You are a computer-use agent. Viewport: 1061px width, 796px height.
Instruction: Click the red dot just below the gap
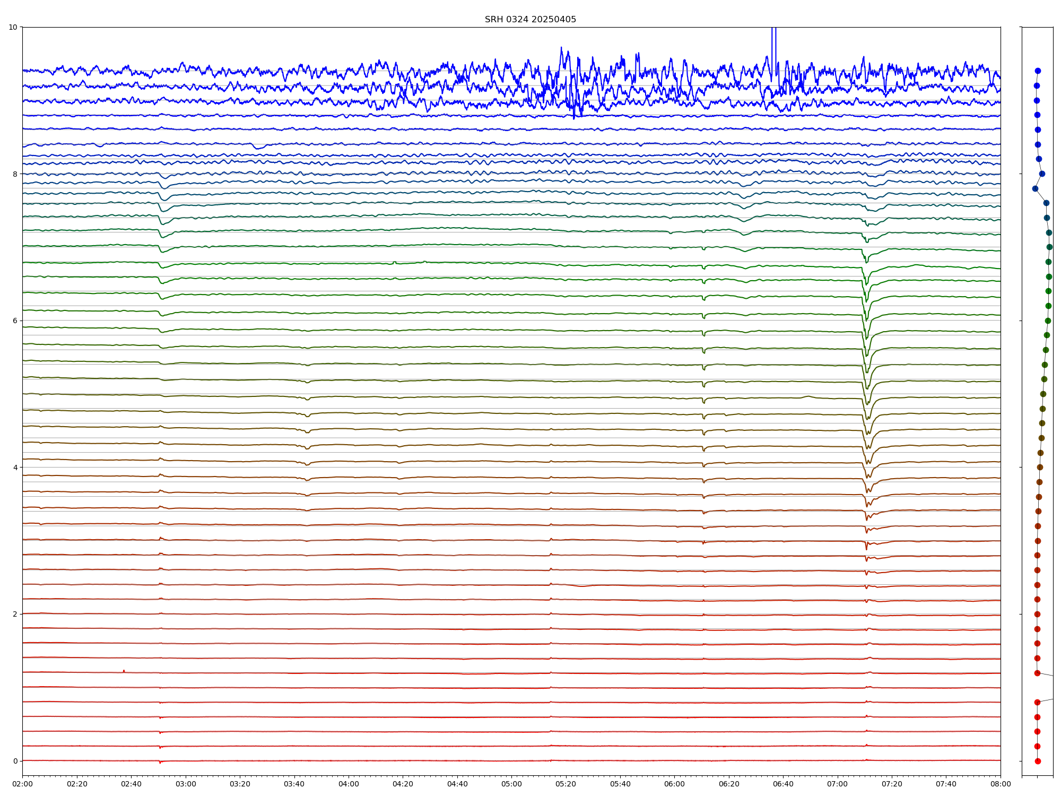(x=1037, y=702)
